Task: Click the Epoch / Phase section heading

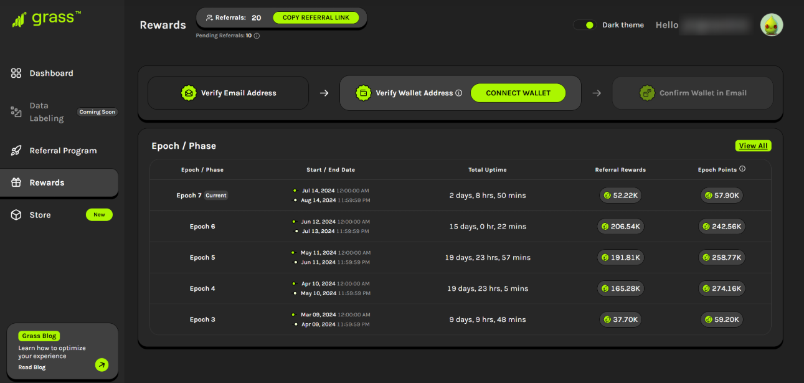Action: click(x=184, y=146)
